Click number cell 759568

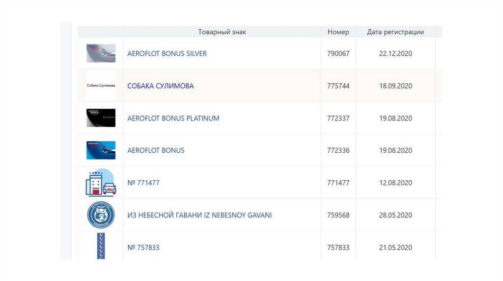pyautogui.click(x=338, y=215)
